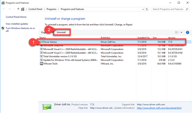Open the recent locations dropdown arrow
This screenshot has width=192, height=113.
point(14,9)
